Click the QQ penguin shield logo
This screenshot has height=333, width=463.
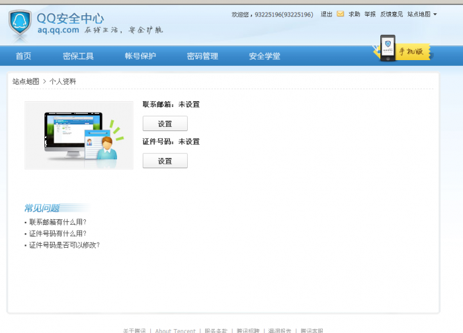click(x=20, y=22)
